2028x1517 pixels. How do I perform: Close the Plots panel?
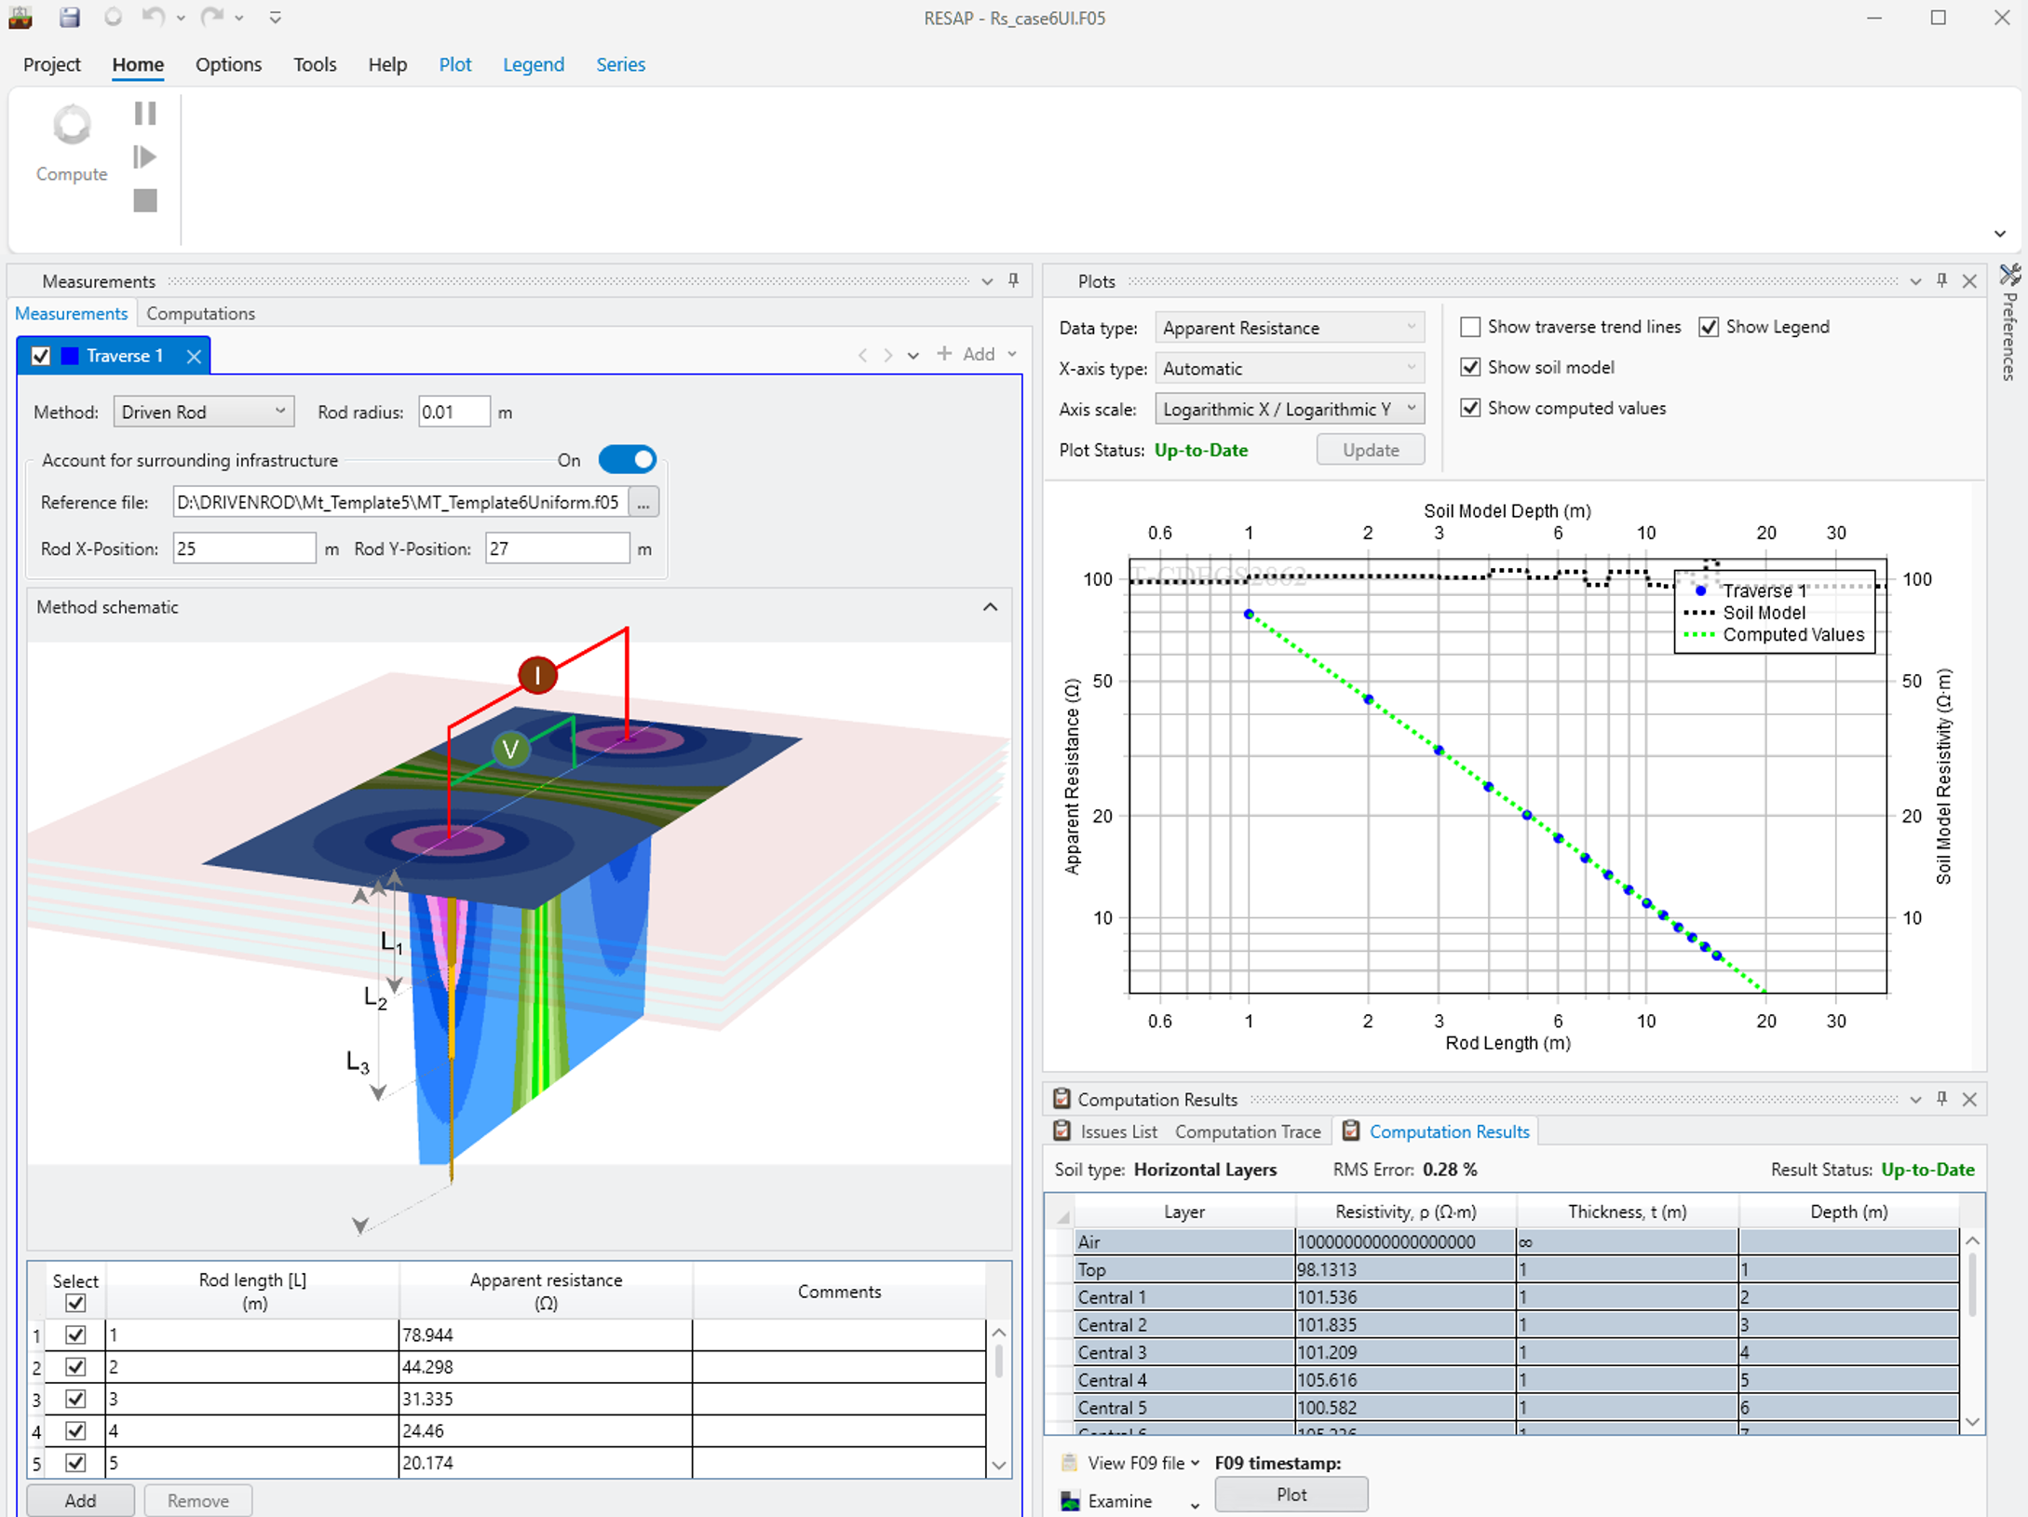coord(1969,281)
